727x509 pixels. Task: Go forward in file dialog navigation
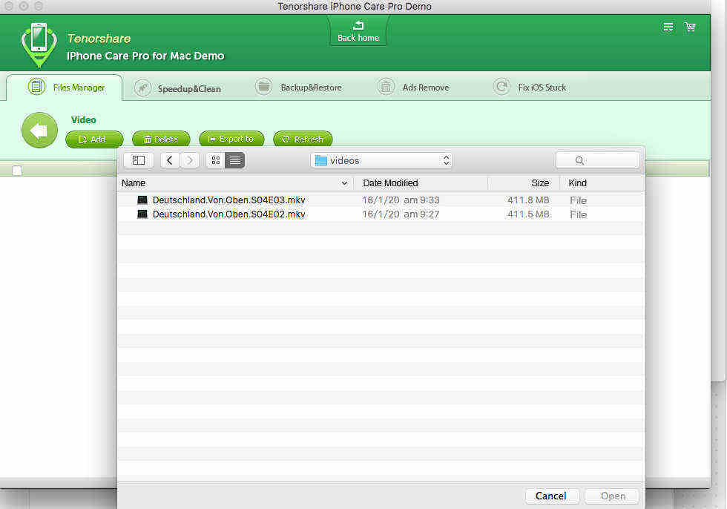pos(190,160)
